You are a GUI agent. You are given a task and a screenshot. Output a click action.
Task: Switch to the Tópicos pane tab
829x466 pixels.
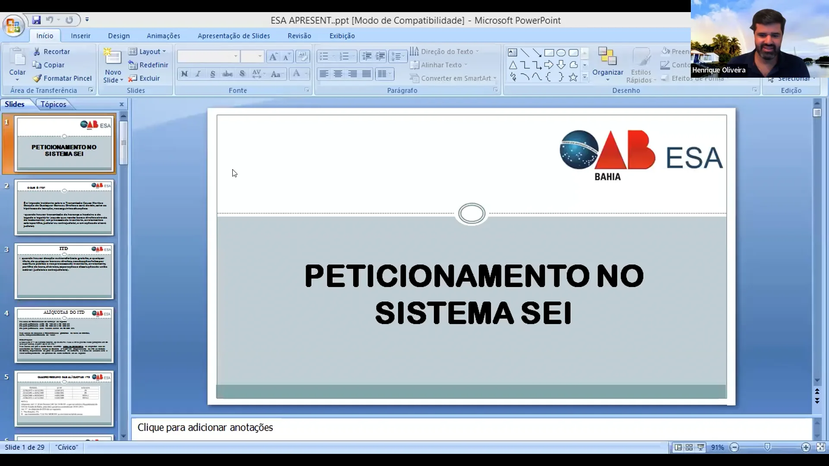pyautogui.click(x=53, y=104)
